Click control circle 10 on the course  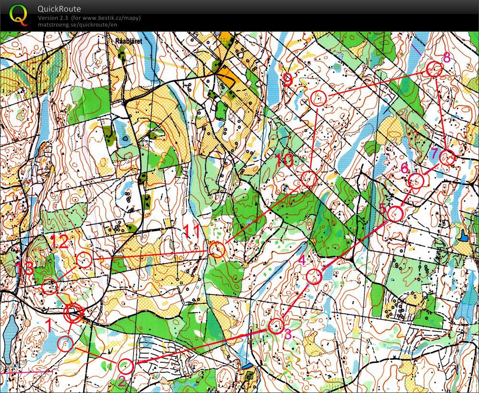click(x=309, y=179)
